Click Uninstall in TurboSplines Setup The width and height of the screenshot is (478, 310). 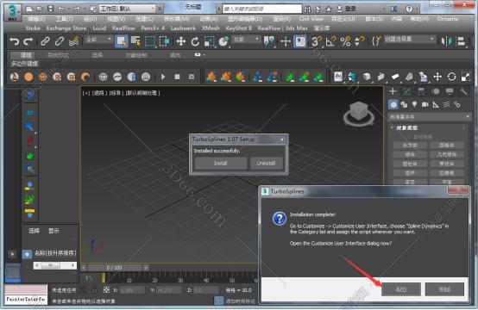point(266,164)
